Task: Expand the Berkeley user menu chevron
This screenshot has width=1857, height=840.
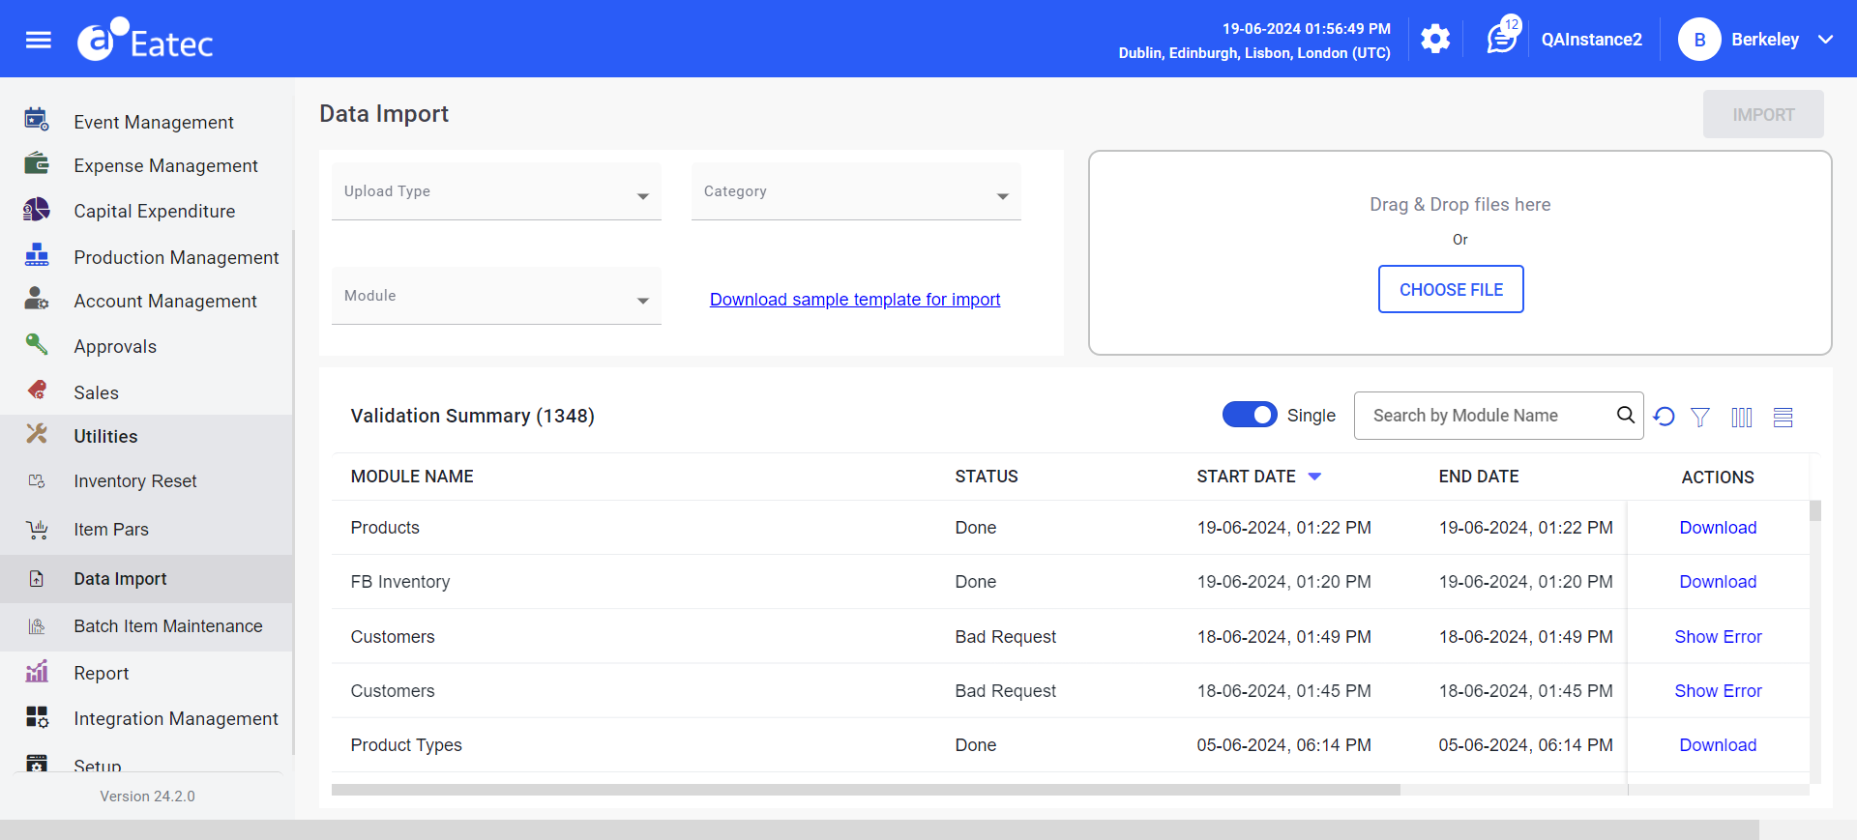Action: click(x=1826, y=40)
